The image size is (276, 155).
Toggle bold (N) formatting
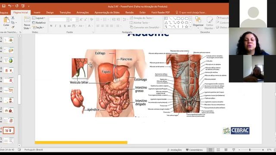pyautogui.click(x=51, y=26)
